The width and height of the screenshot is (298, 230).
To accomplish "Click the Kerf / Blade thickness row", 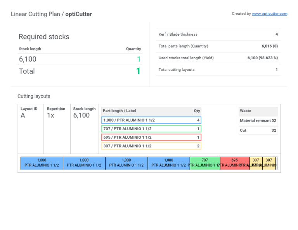I will click(218, 34).
